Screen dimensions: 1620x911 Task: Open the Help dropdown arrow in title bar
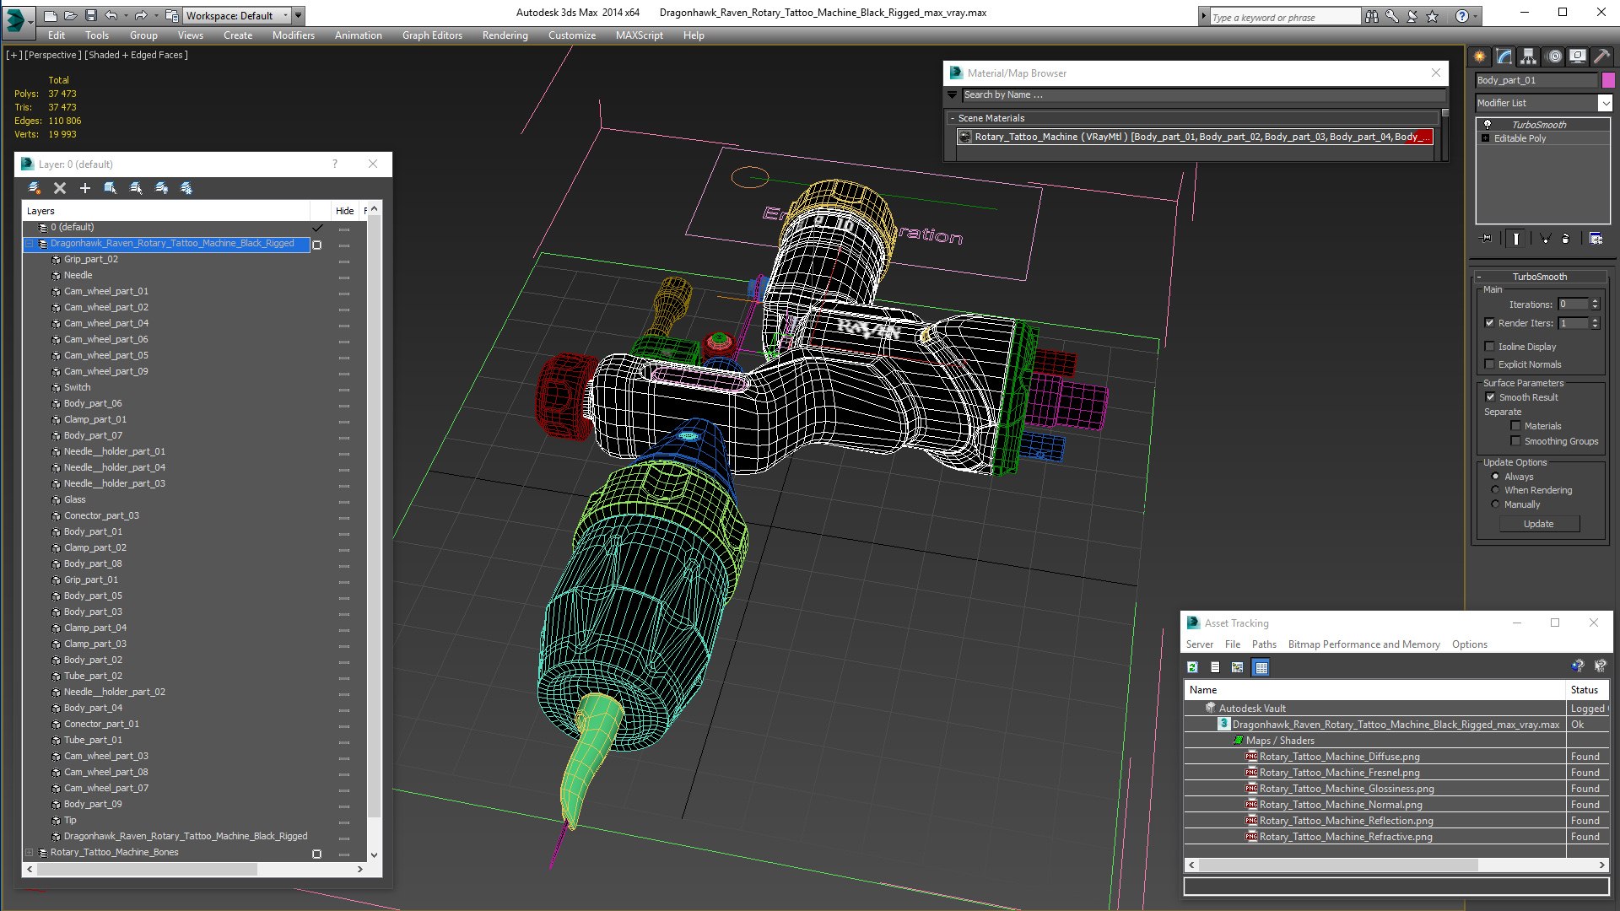tap(1475, 16)
